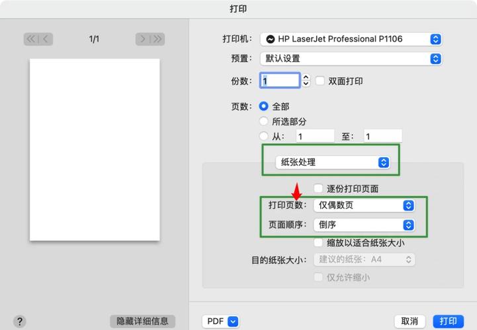Go to the previous preview page
477x330 pixels.
[46, 39]
